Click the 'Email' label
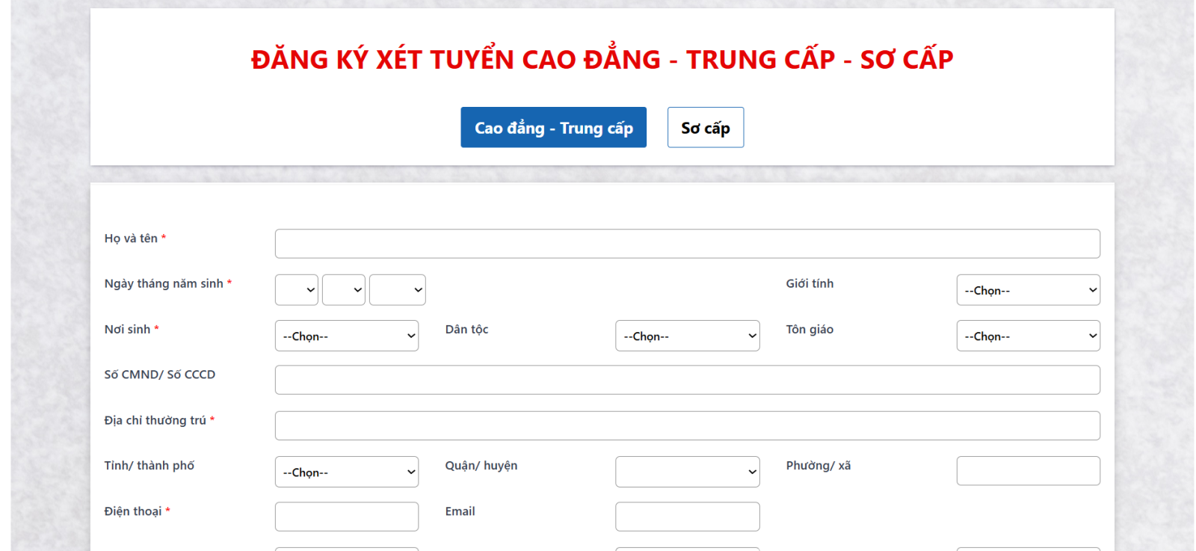The image size is (1196, 551). click(x=460, y=511)
